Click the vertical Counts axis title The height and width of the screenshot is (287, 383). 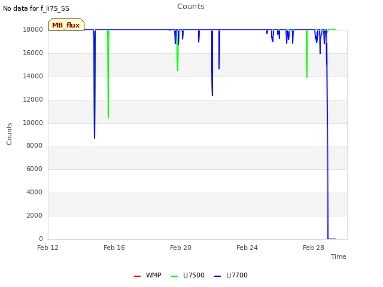click(9, 134)
